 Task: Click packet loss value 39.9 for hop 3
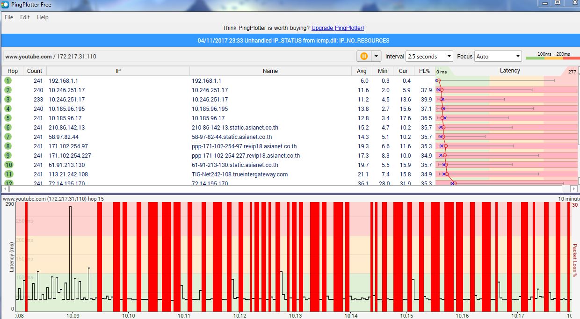[x=426, y=100]
